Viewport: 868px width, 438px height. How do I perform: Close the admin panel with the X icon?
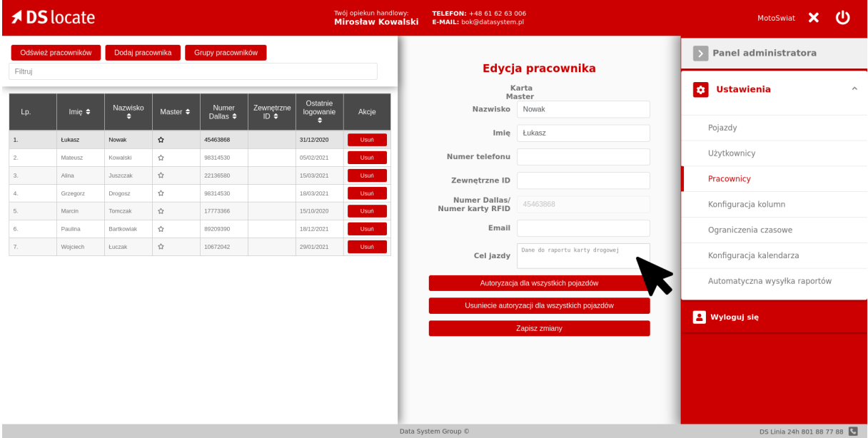point(814,17)
